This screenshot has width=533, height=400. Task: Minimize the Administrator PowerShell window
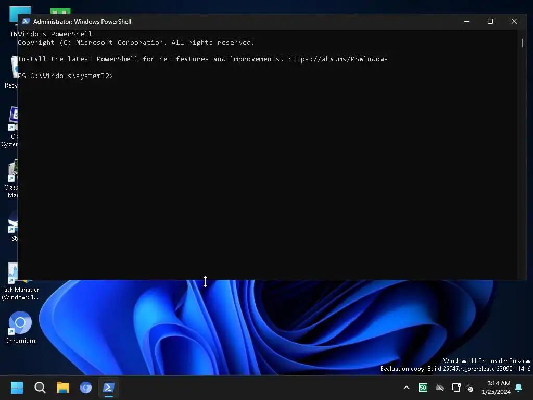tap(467, 21)
